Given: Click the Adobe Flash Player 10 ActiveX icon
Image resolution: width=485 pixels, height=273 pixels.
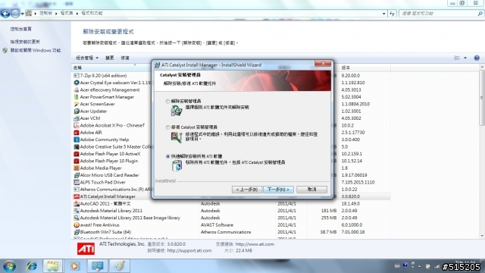Looking at the screenshot, I should pyautogui.click(x=77, y=154).
